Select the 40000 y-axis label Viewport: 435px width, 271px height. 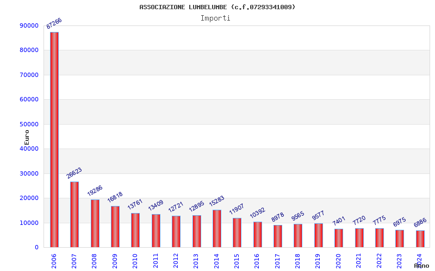[29, 149]
